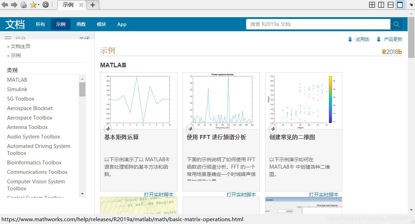
Task: Go back with the left arrow icon
Action: point(5,5)
